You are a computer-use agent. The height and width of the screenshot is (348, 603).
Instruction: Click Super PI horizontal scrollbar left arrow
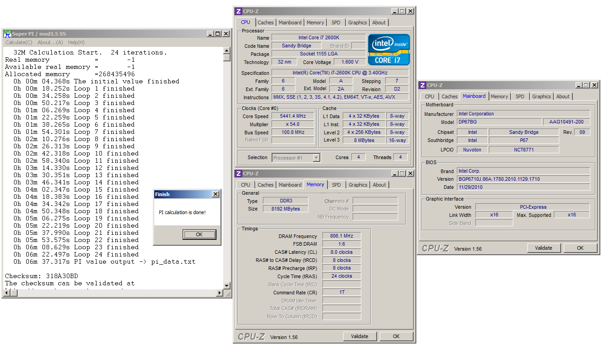coord(6,293)
